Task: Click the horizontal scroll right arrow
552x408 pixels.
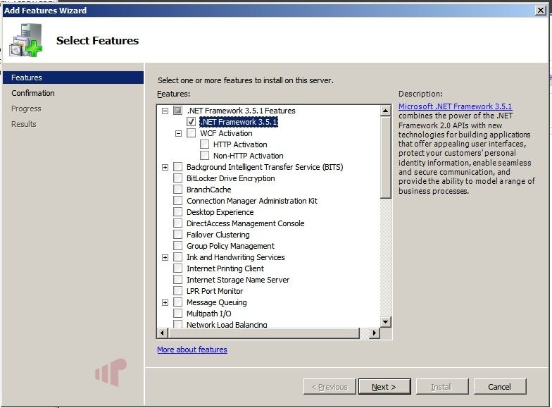Action: tap(375, 333)
